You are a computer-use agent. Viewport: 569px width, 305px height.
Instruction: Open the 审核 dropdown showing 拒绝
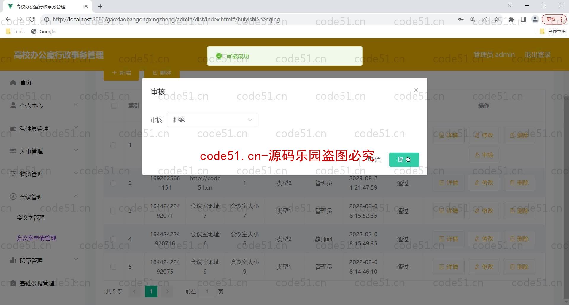point(212,120)
